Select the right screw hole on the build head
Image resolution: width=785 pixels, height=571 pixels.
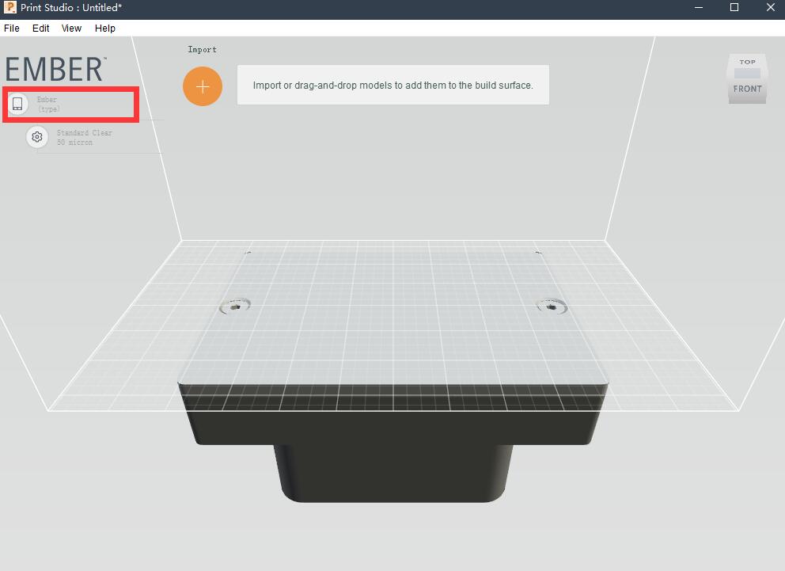coord(551,305)
